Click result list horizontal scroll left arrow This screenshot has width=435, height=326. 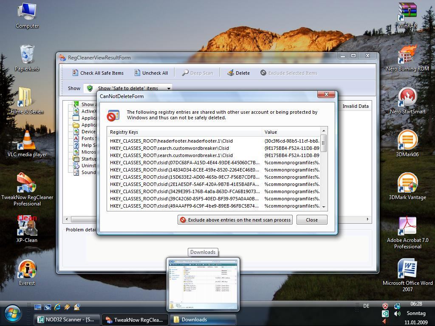[67, 219]
